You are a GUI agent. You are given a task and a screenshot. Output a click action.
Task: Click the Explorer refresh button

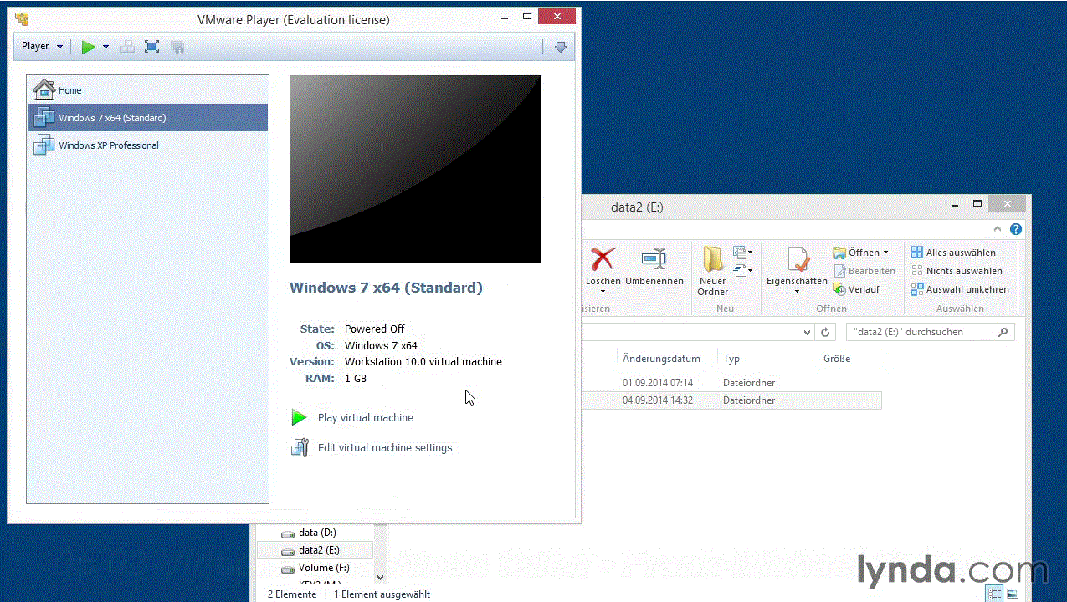825,332
